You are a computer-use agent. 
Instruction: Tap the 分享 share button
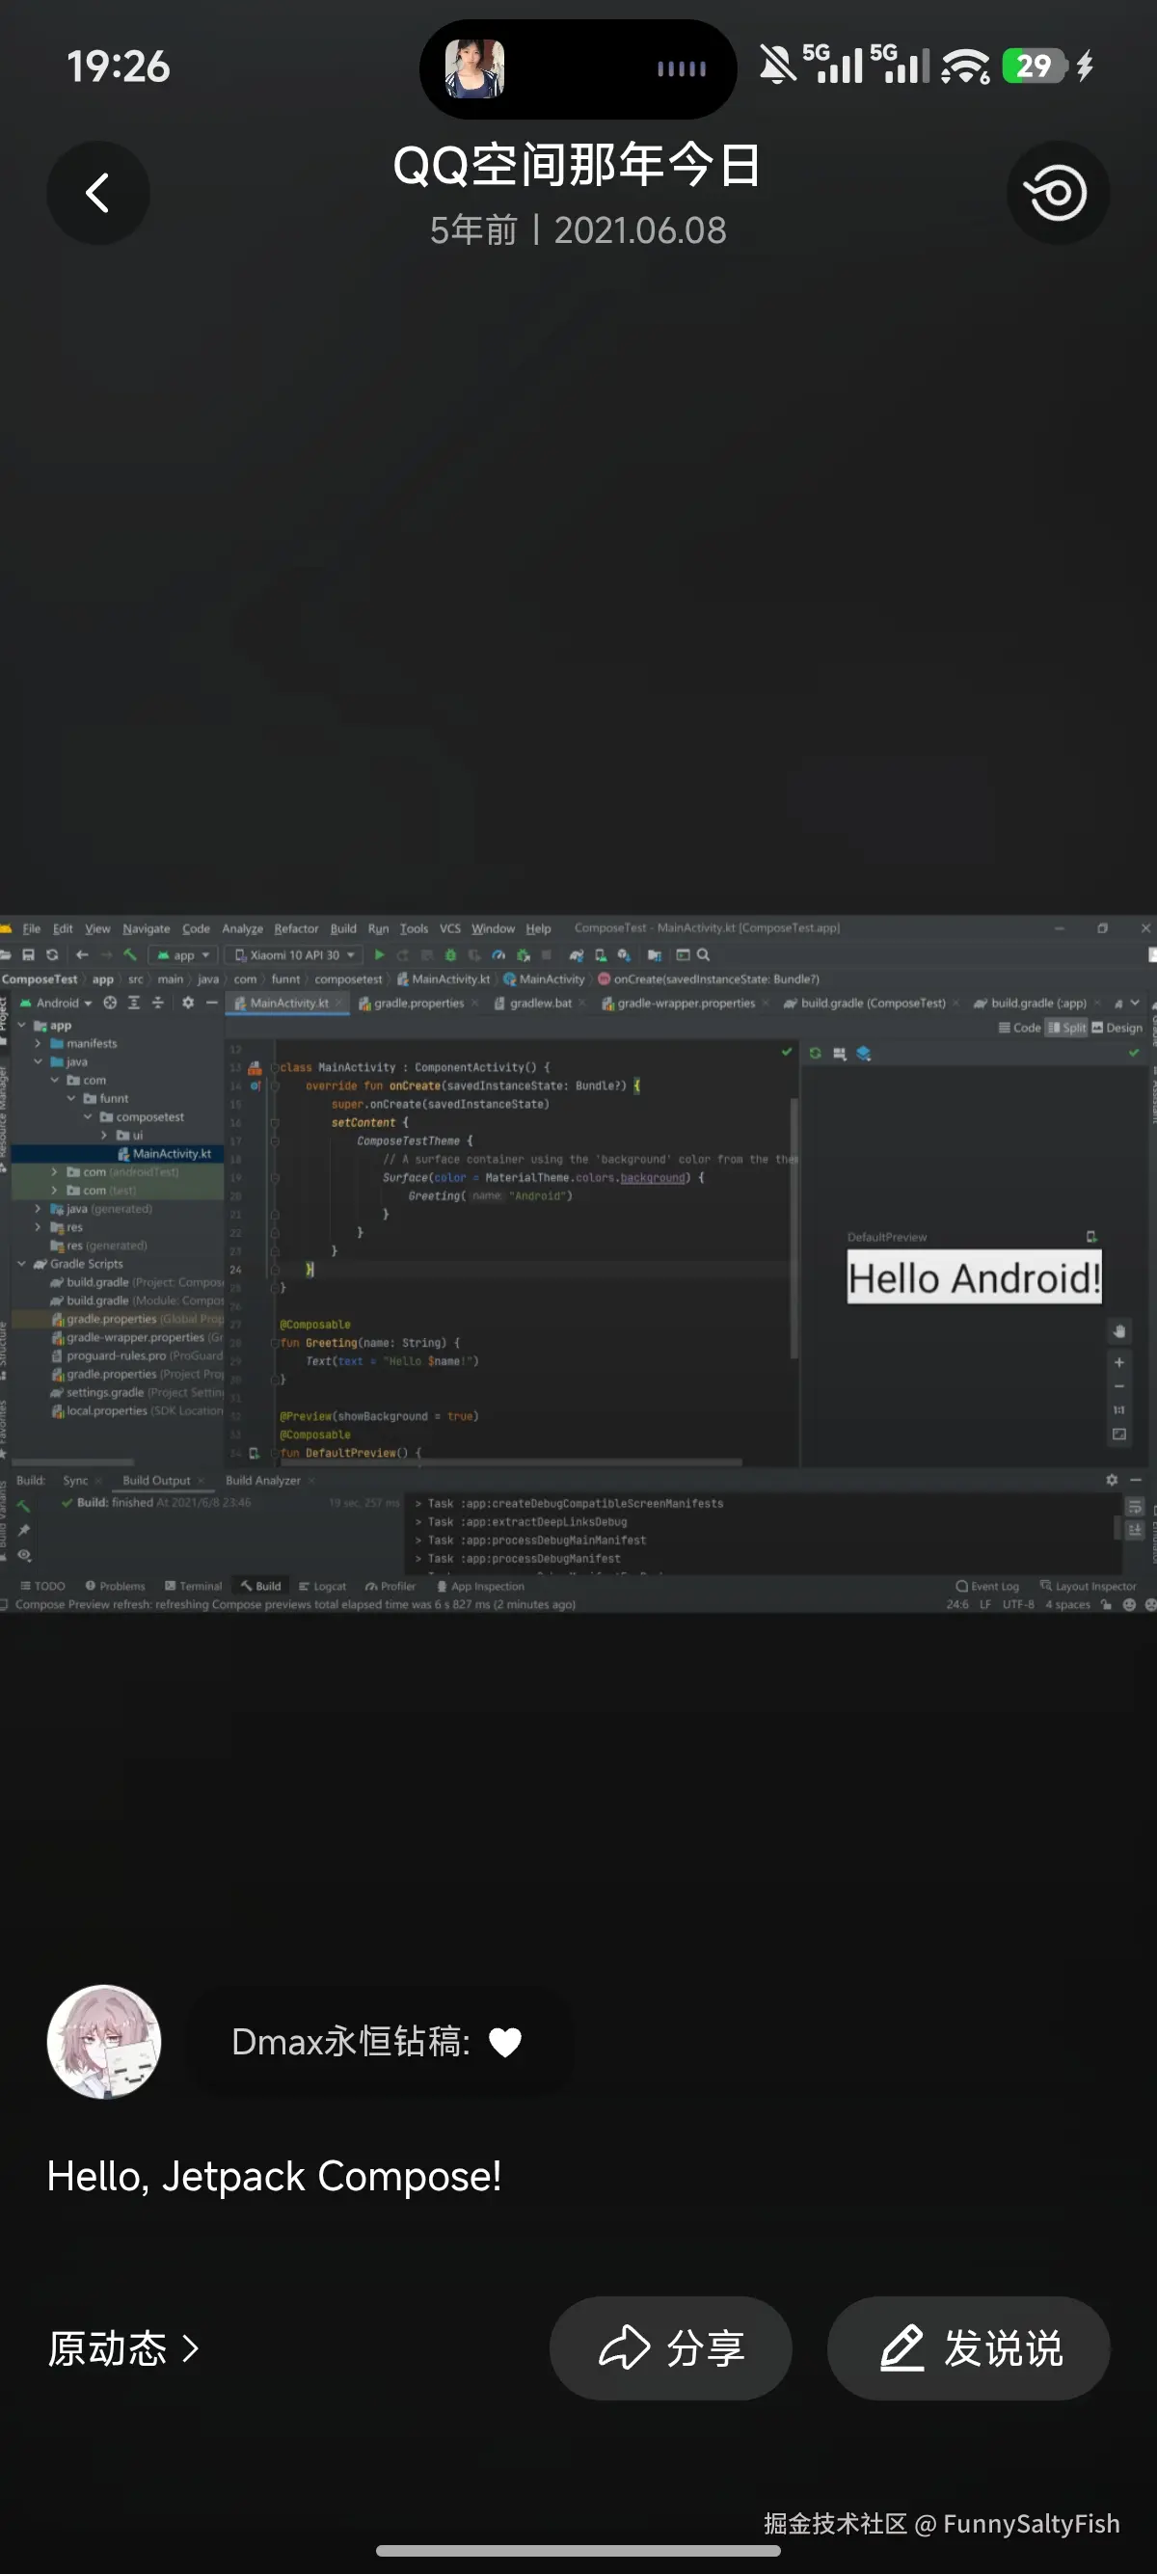670,2348
